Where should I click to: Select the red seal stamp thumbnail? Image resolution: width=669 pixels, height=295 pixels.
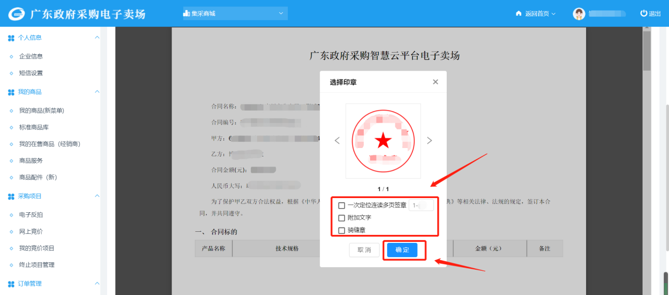[383, 141]
